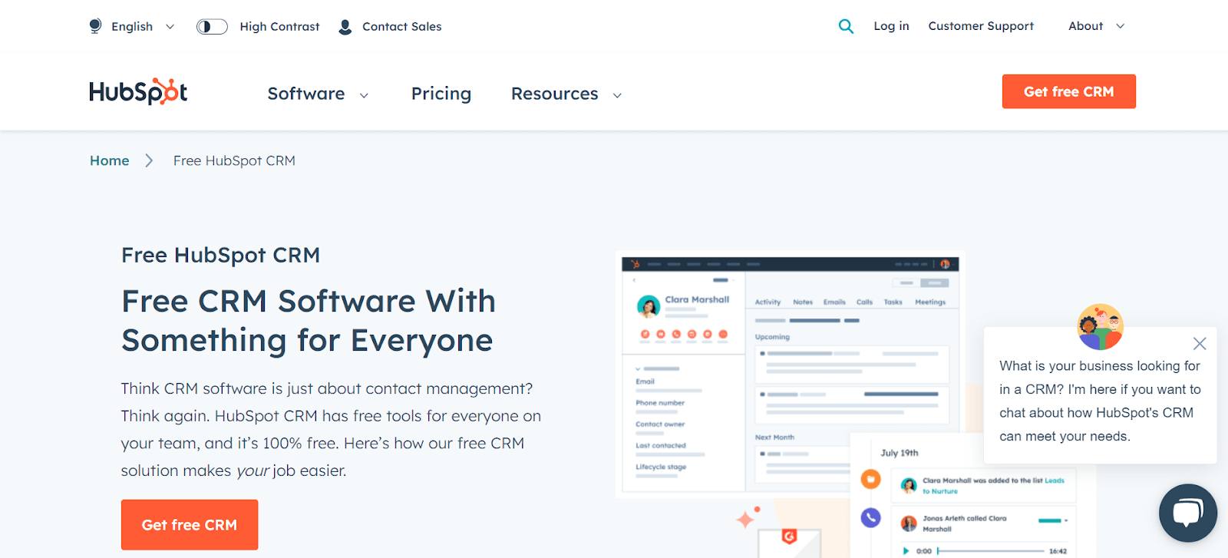Close the chat prompt popup
Viewport: 1228px width, 558px height.
pos(1200,344)
